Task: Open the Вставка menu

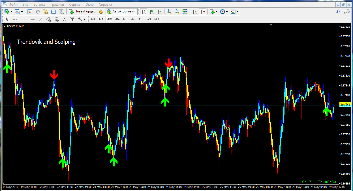Action: pyautogui.click(x=39, y=5)
